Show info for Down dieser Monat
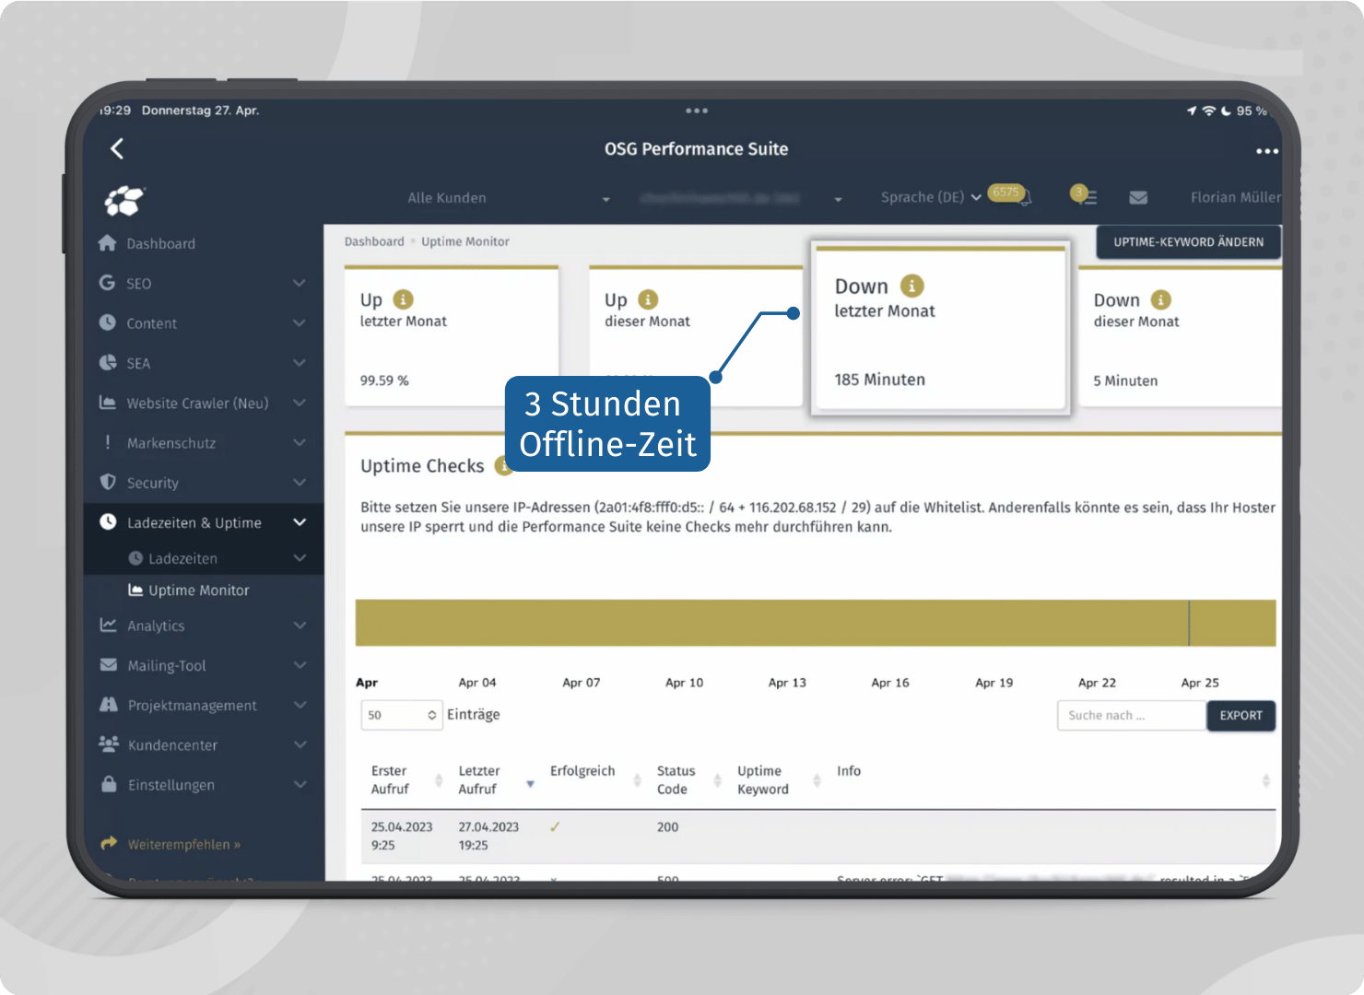The width and height of the screenshot is (1364, 995). click(x=1161, y=299)
